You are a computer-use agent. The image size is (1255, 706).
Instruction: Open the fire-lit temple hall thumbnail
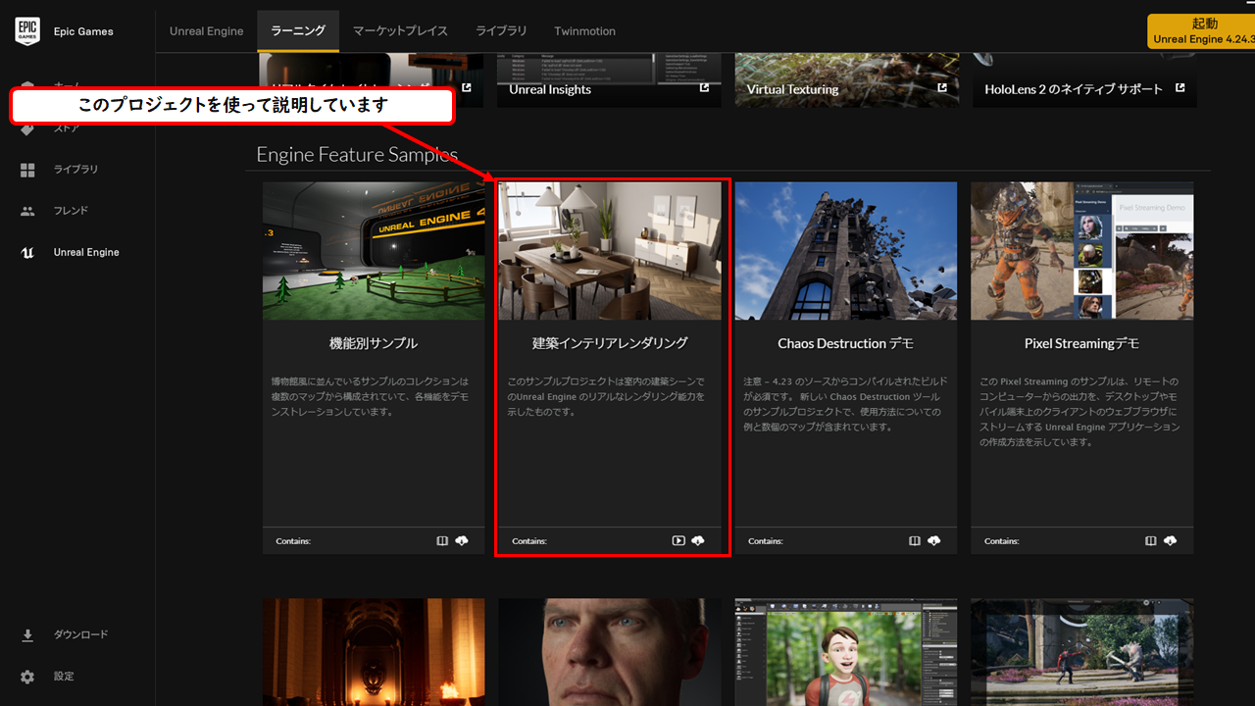coord(374,652)
